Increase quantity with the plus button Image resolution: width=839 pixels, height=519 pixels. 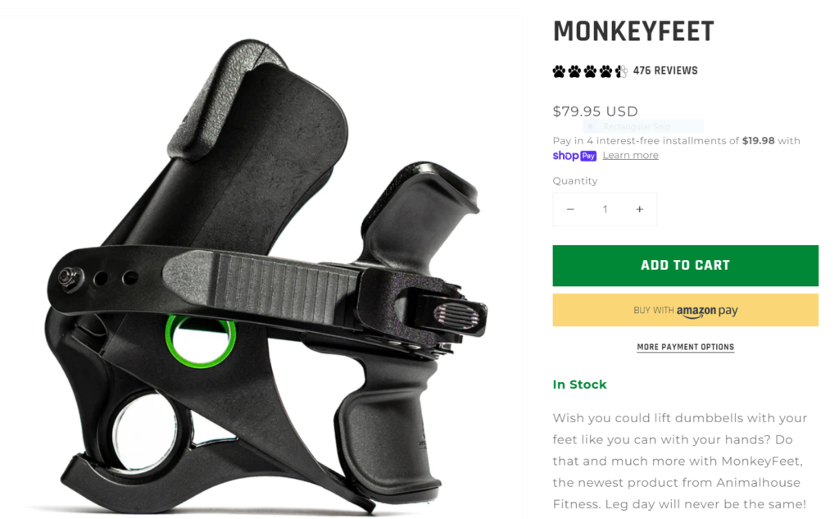point(639,209)
